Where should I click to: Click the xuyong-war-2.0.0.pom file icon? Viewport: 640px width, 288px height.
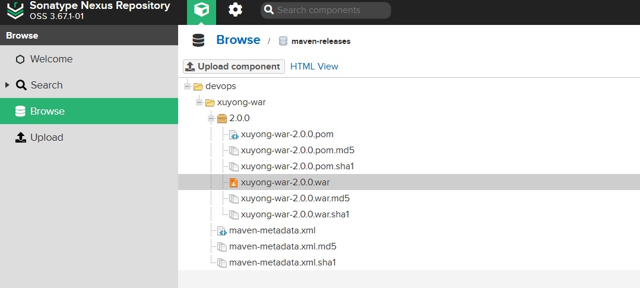[x=234, y=135]
